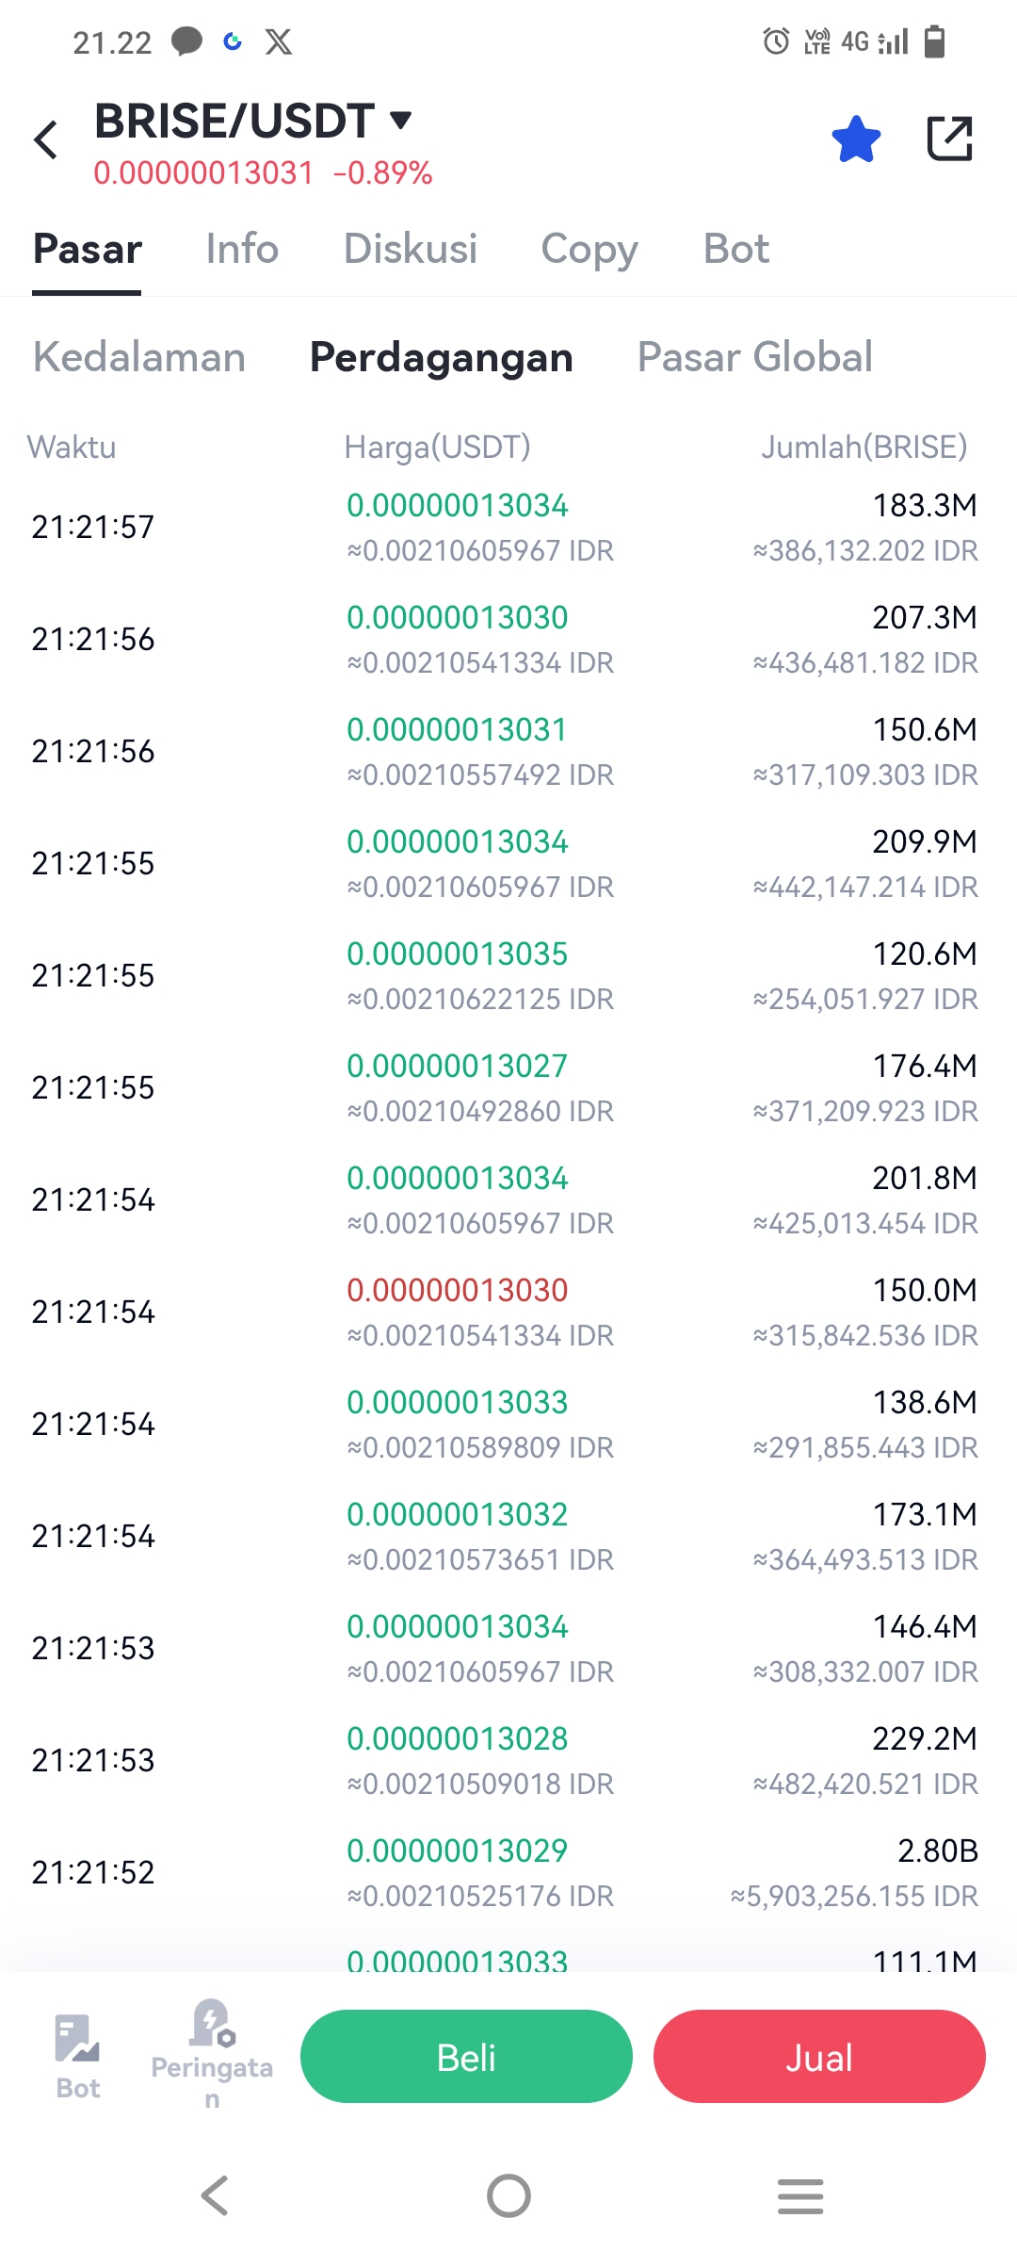Viewport: 1017px width, 2250px height.
Task: Tap the alarm icon in status bar
Action: (x=776, y=41)
